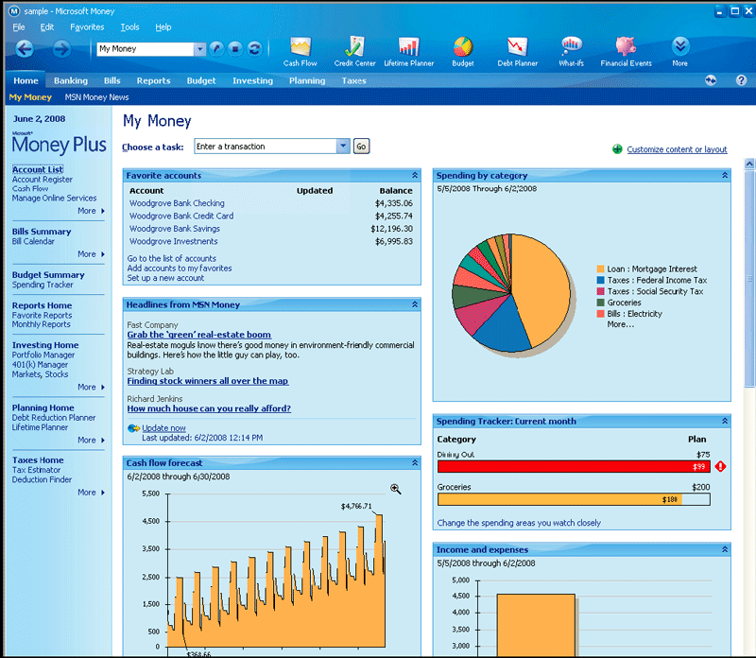Click the magnifier icon on cash flow chart
The image size is (756, 658).
point(396,489)
